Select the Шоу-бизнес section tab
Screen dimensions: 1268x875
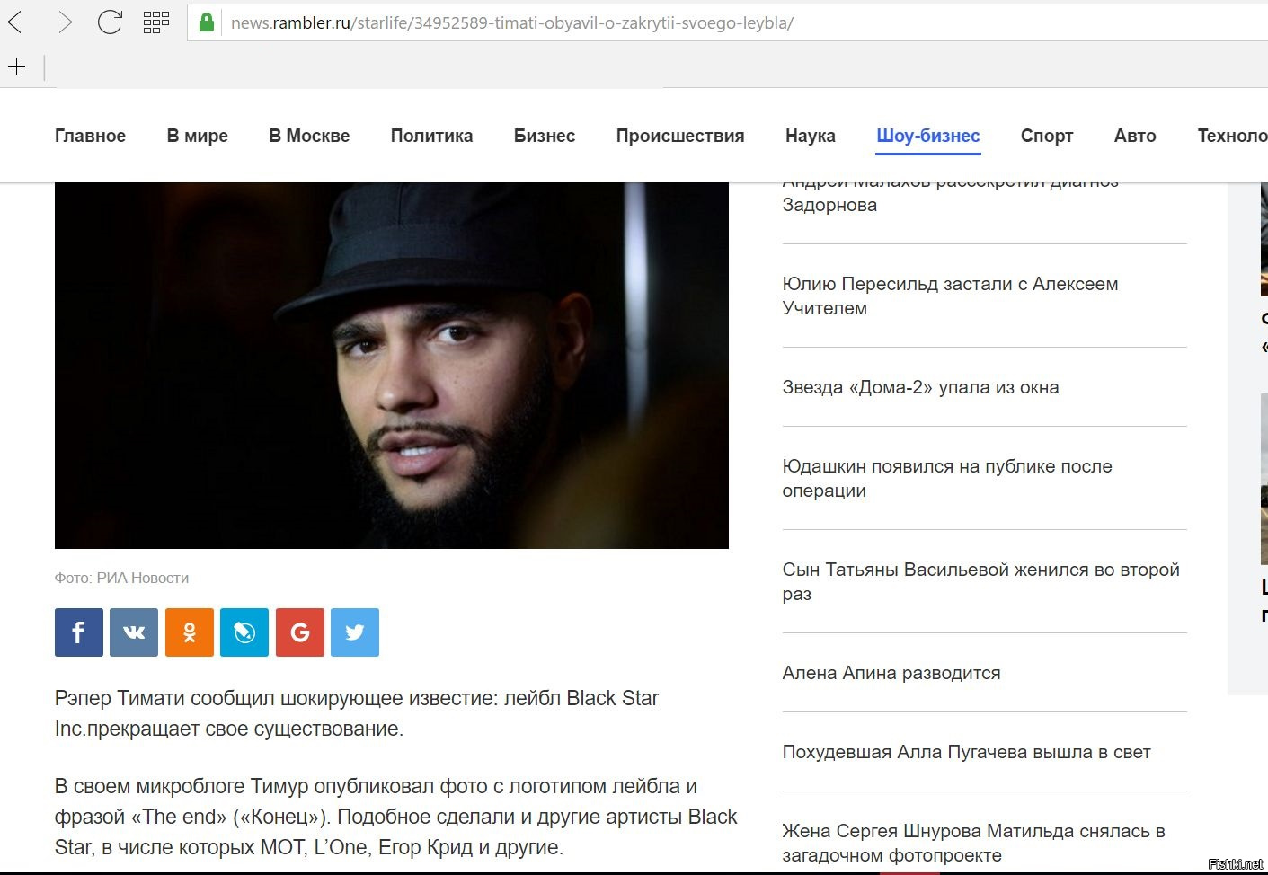(928, 136)
